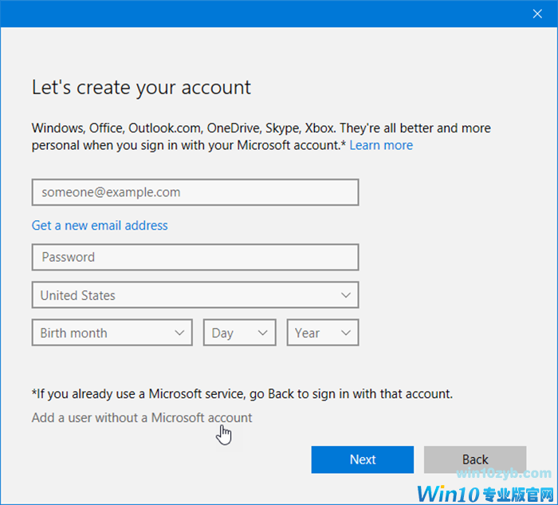This screenshot has height=505, width=558.
Task: Click the country dropdown chevron arrow
Action: coord(345,295)
